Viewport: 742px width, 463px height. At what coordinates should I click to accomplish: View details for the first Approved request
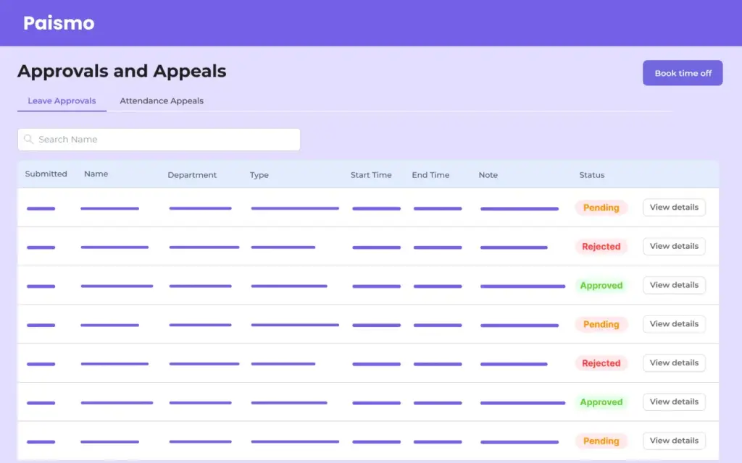[674, 285]
